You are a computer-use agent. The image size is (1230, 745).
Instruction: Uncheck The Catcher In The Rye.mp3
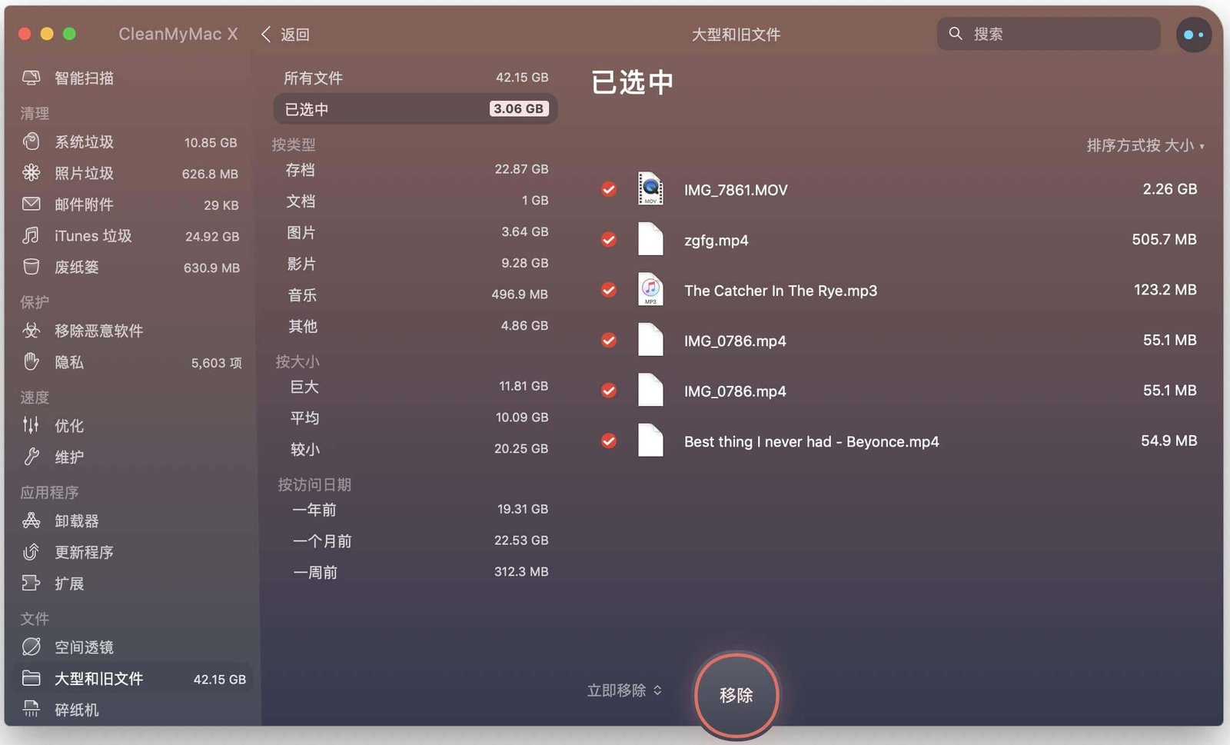point(609,290)
